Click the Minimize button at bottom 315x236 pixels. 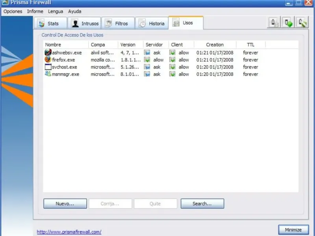point(293,230)
